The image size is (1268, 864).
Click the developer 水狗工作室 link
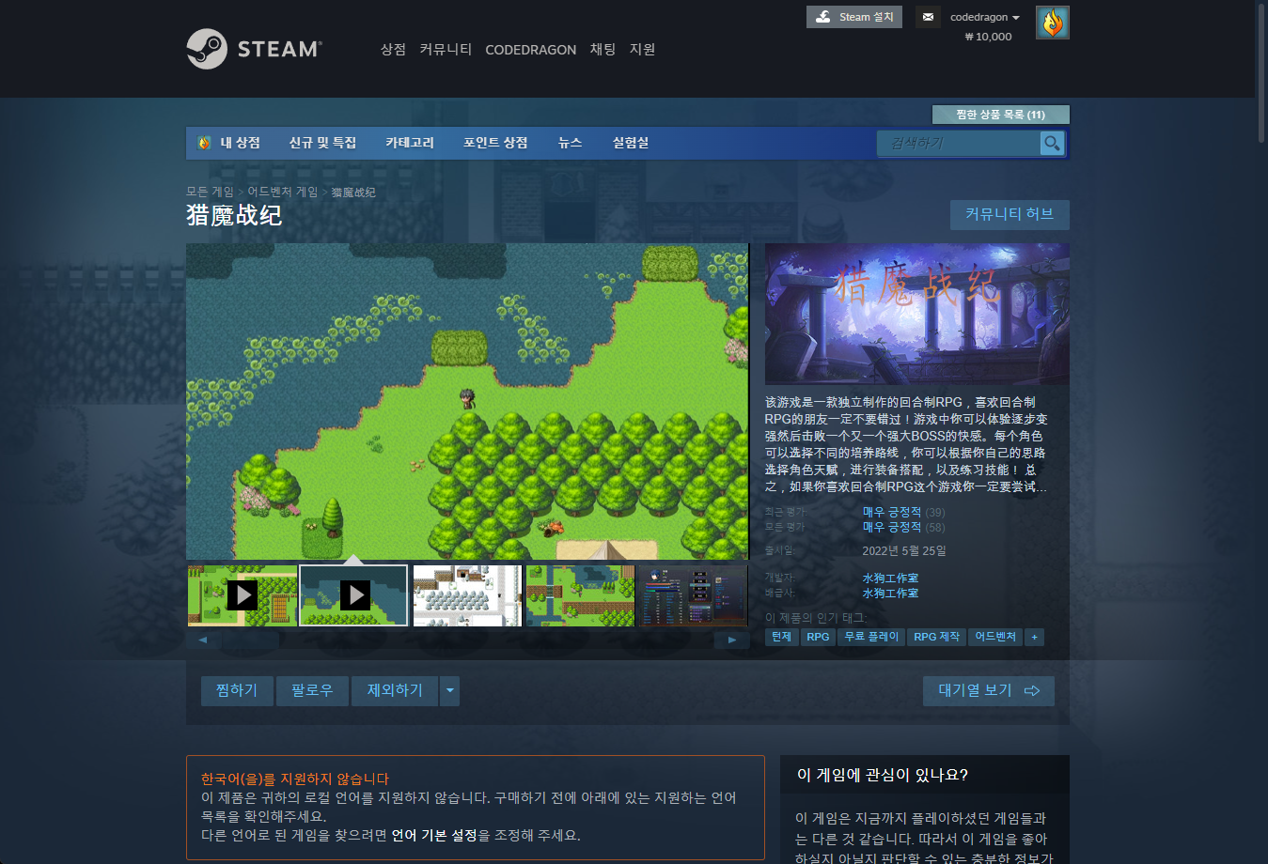pyautogui.click(x=890, y=579)
